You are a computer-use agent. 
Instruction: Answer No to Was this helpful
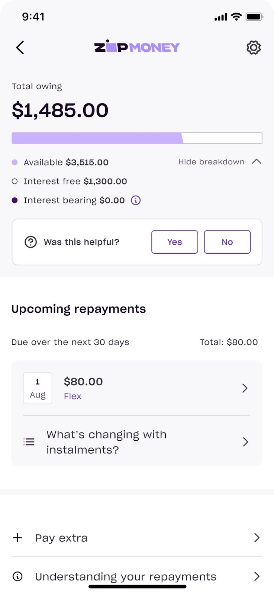point(227,242)
